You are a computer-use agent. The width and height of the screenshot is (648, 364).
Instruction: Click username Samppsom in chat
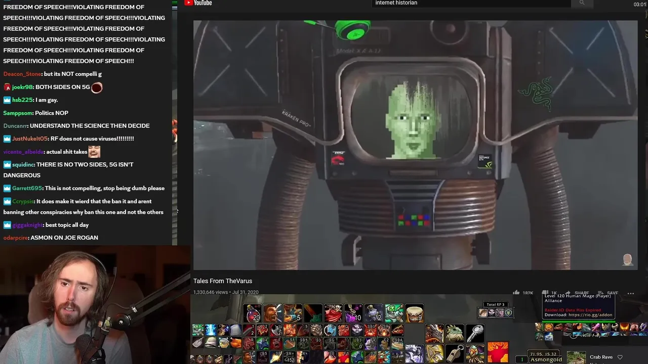[x=18, y=113]
